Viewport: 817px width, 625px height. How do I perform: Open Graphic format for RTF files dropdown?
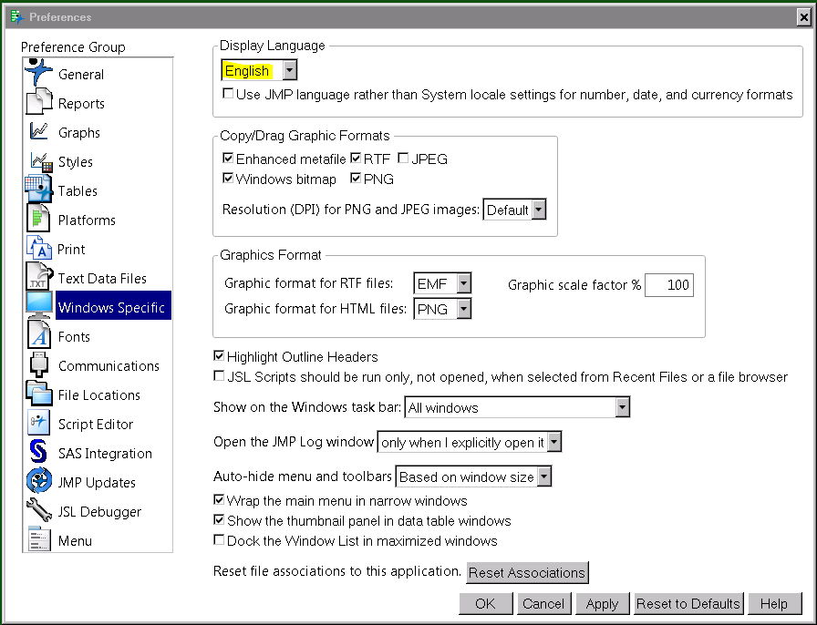click(x=464, y=283)
